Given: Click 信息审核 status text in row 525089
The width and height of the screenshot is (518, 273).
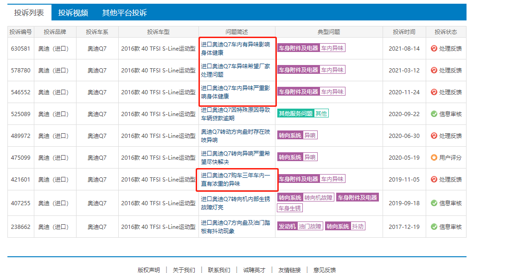Looking at the screenshot, I should click(x=450, y=114).
